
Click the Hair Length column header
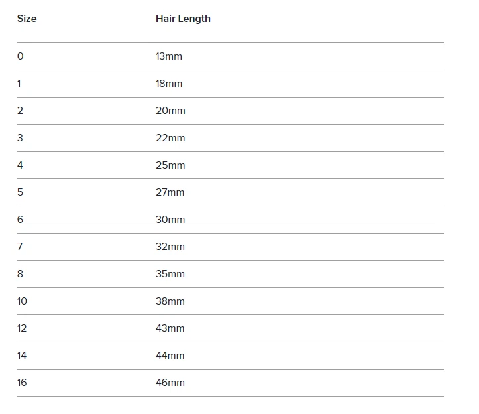point(183,19)
